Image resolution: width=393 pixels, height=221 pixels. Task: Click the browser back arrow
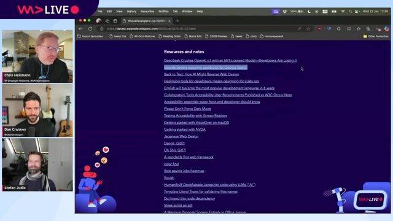[x=80, y=29]
